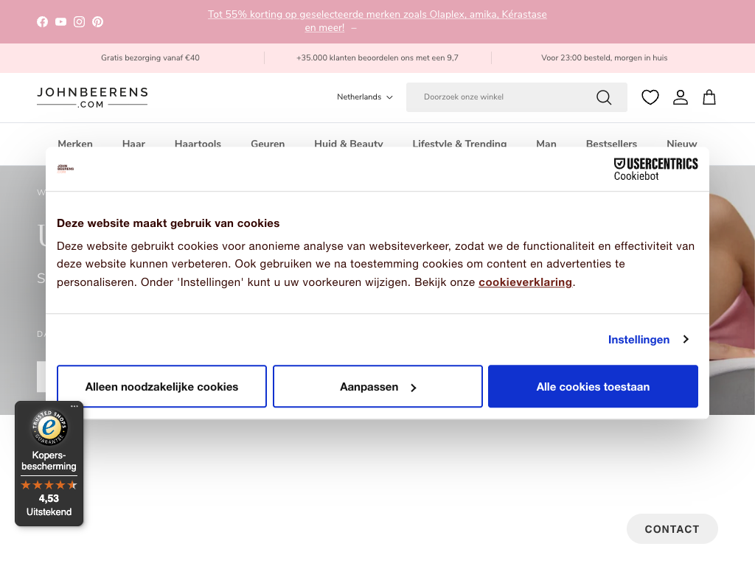The height and width of the screenshot is (566, 755).
Task: Open the Pinterest social icon
Action: click(97, 21)
